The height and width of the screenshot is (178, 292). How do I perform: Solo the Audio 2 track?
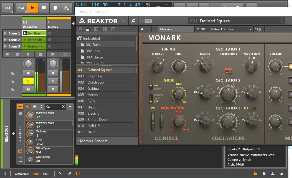53,81
